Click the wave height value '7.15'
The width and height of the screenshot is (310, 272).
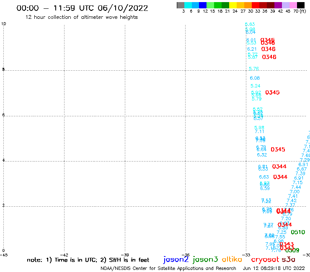[x=297, y=182]
